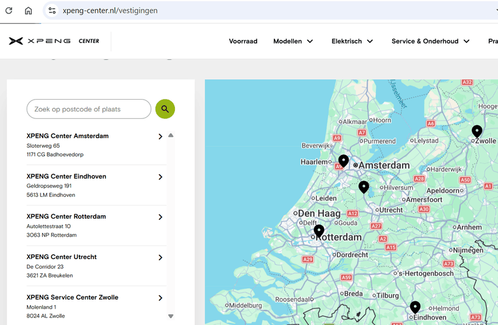The width and height of the screenshot is (498, 325).
Task: Click the Nijmegen label on the map
Action: (x=468, y=250)
